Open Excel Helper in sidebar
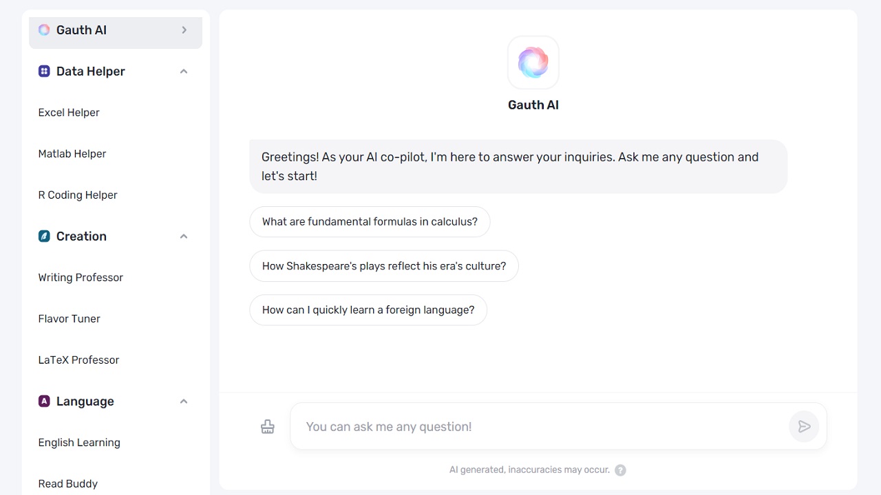Image resolution: width=881 pixels, height=495 pixels. point(69,113)
